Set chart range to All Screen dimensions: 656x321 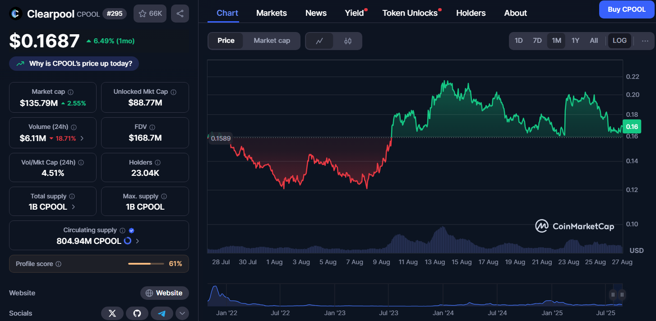pos(594,41)
